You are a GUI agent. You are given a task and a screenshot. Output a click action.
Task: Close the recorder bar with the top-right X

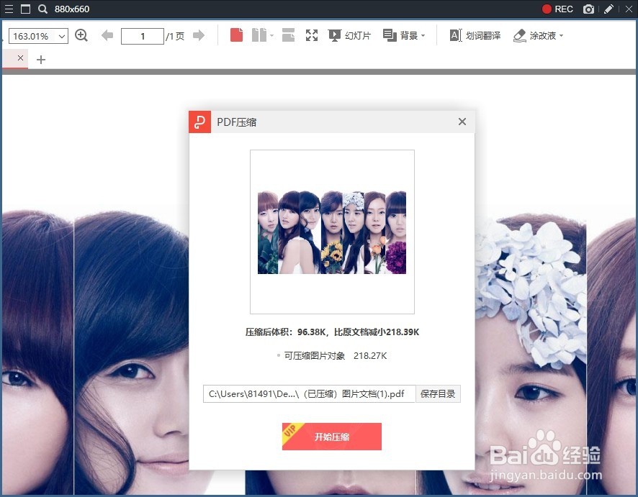(629, 9)
